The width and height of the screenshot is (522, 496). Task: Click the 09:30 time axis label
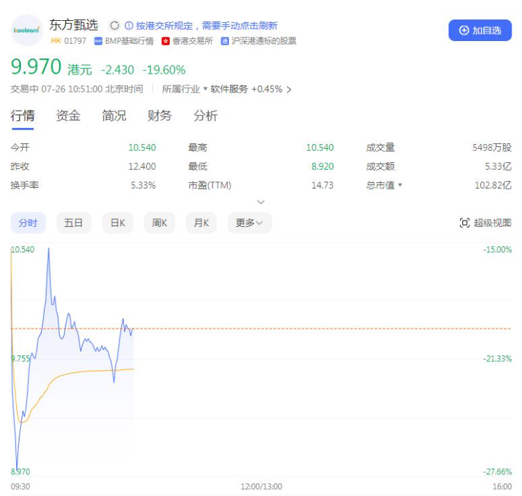click(x=20, y=486)
